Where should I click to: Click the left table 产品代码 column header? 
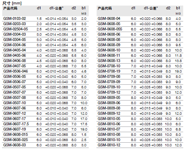[10, 8]
